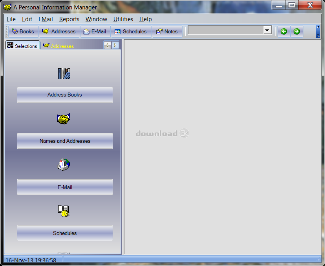Open the File menu
325x266 pixels.
click(x=11, y=19)
